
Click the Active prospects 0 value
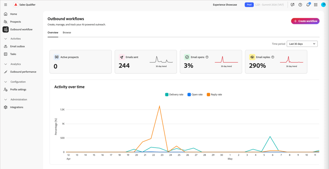tap(55, 67)
